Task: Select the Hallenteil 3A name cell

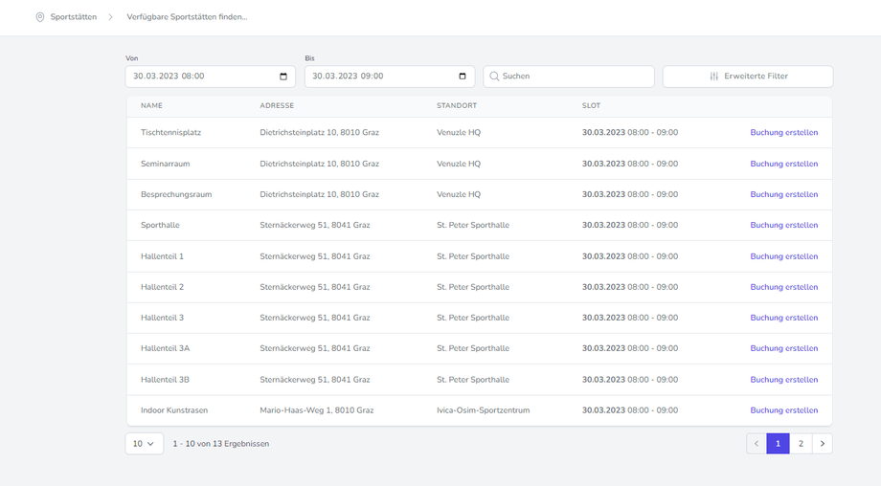Action: [x=165, y=348]
